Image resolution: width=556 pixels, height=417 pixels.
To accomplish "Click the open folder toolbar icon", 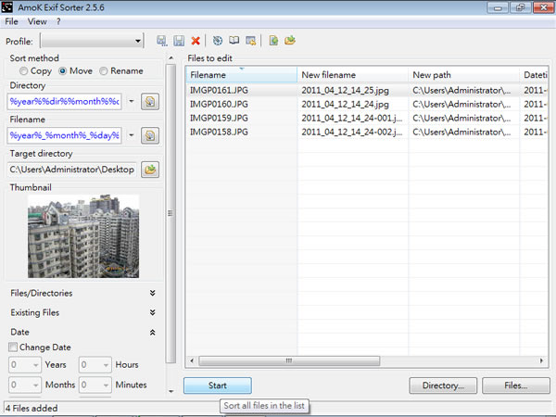I will point(290,41).
